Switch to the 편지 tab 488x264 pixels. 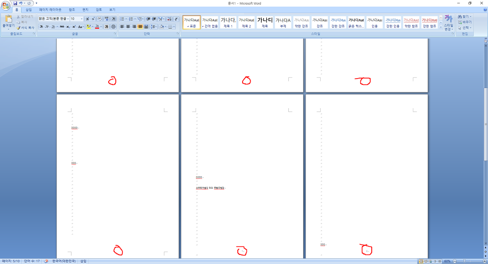85,10
